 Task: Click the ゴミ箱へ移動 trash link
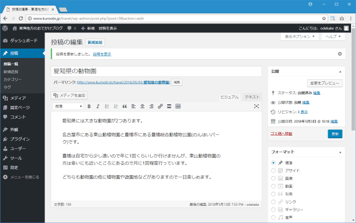click(281, 134)
